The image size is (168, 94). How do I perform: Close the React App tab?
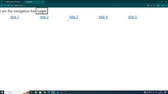43,2
